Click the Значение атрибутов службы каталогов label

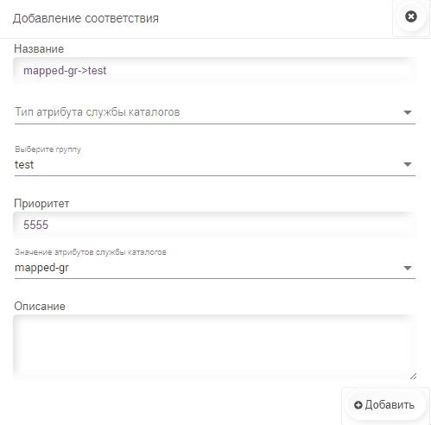pyautogui.click(x=91, y=252)
